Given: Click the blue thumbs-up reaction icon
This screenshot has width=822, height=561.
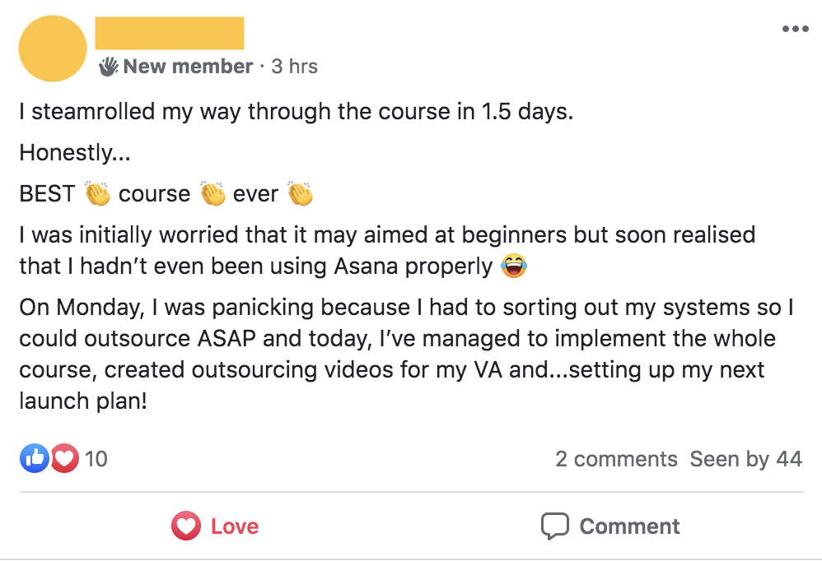Looking at the screenshot, I should coord(34,458).
